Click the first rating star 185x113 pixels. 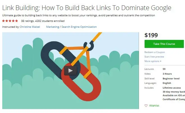tap(3, 21)
